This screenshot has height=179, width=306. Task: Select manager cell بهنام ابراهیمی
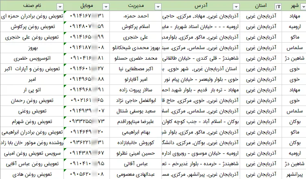pyautogui.click(x=136, y=132)
